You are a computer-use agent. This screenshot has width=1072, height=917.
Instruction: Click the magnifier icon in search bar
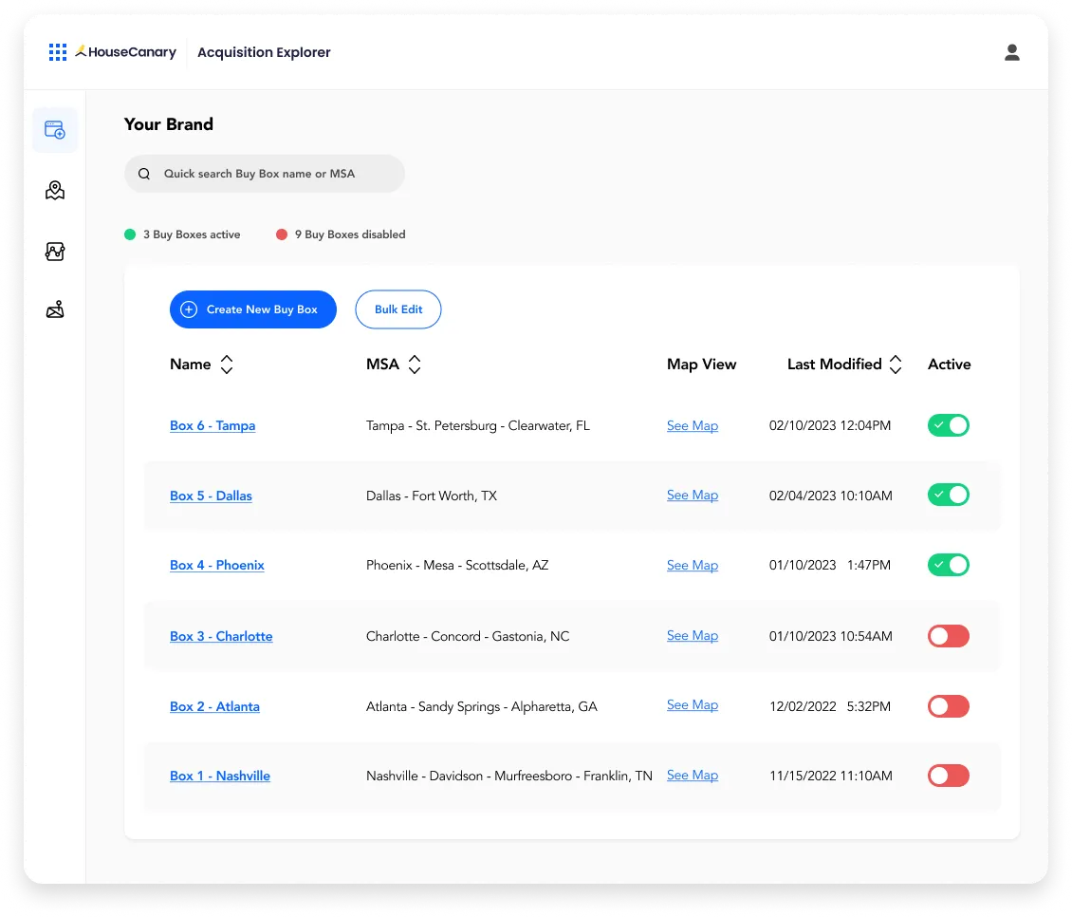[x=144, y=174]
